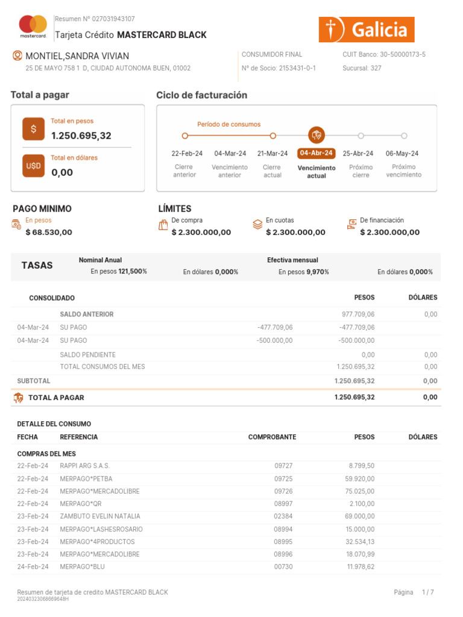Viewport: 463px width, 617px height.
Task: Click the amount 59.920,00
Action: tap(360, 479)
